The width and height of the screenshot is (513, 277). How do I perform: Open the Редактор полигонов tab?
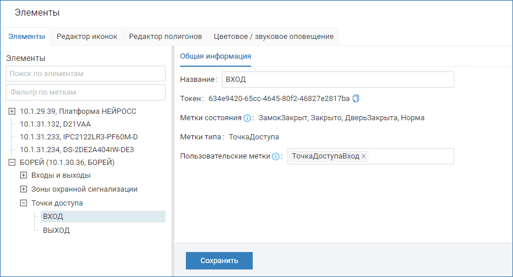click(x=165, y=37)
